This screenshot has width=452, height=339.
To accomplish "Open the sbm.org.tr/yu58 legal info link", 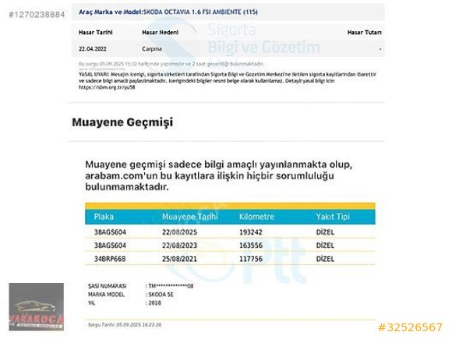I will click(x=107, y=87).
